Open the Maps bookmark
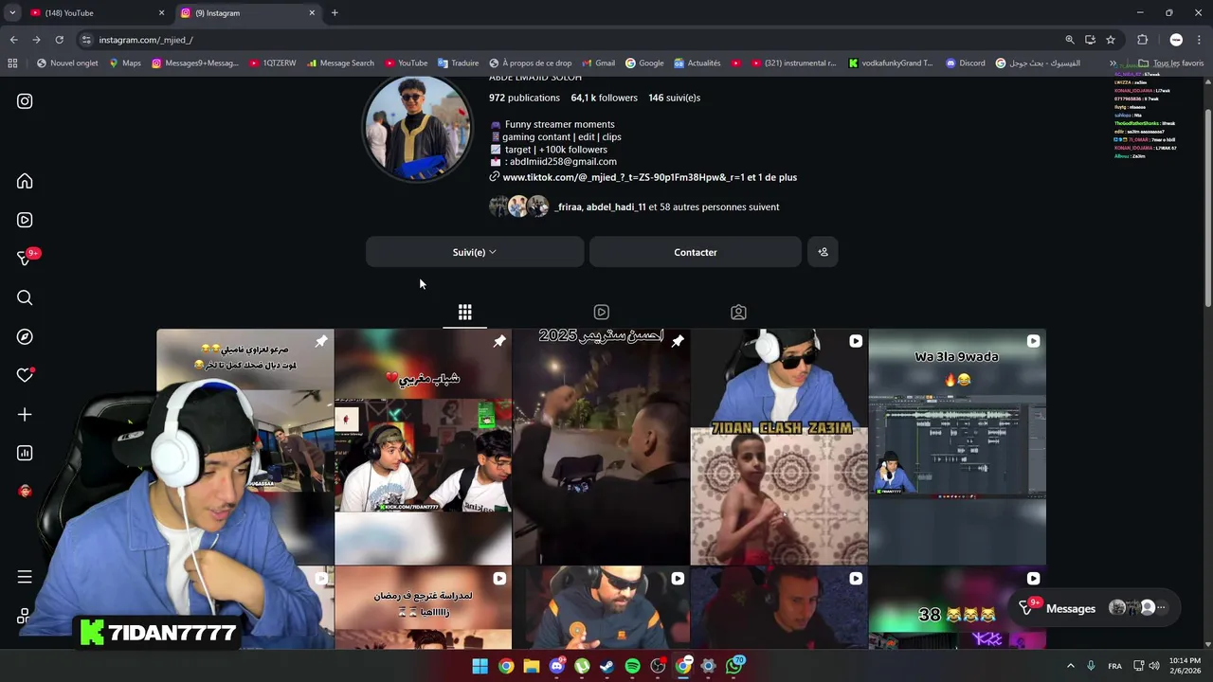This screenshot has height=682, width=1213. point(124,63)
